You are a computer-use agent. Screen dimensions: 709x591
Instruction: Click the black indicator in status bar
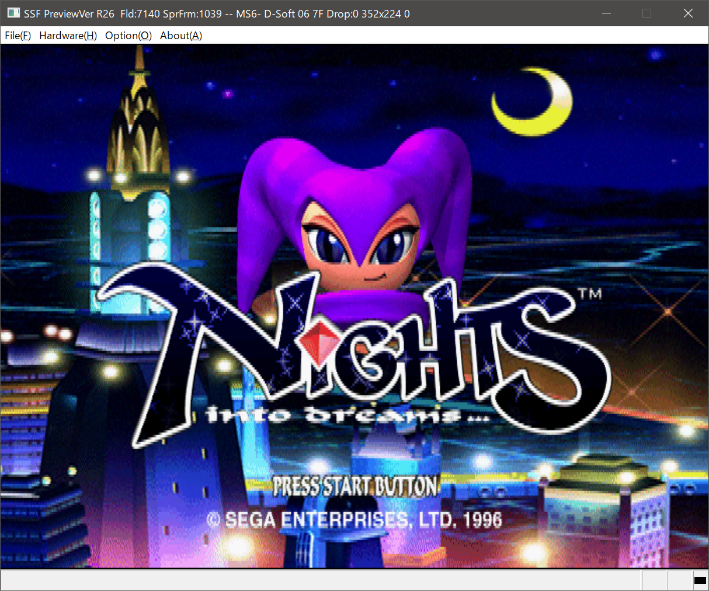tap(700, 580)
